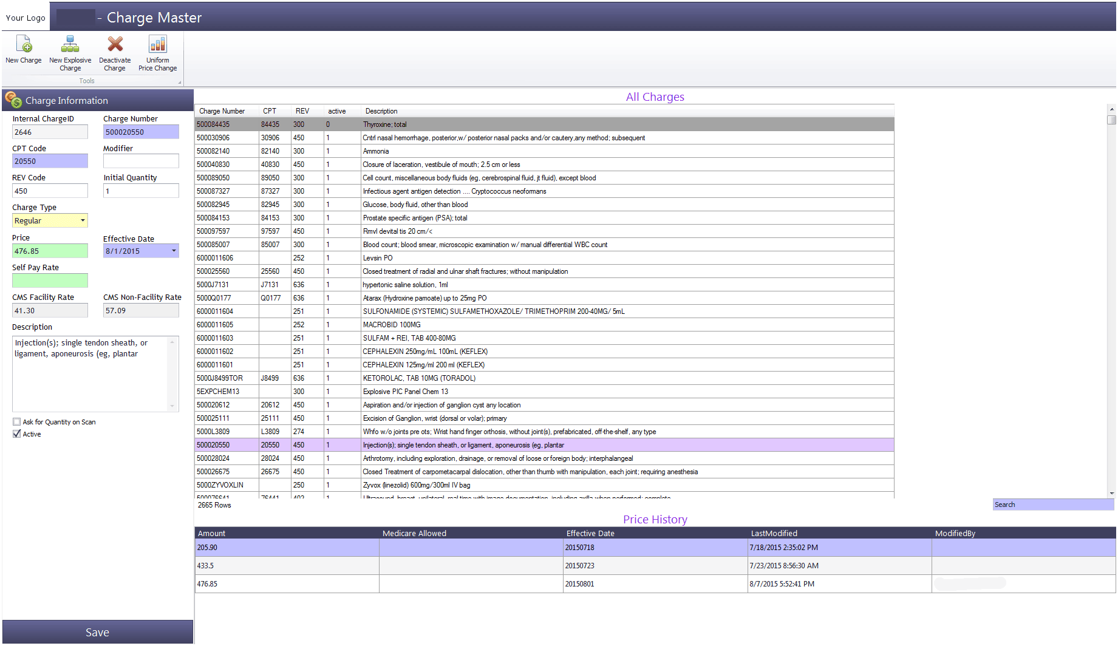Click the Your Logo image
Image resolution: width=1118 pixels, height=646 pixels.
26,18
